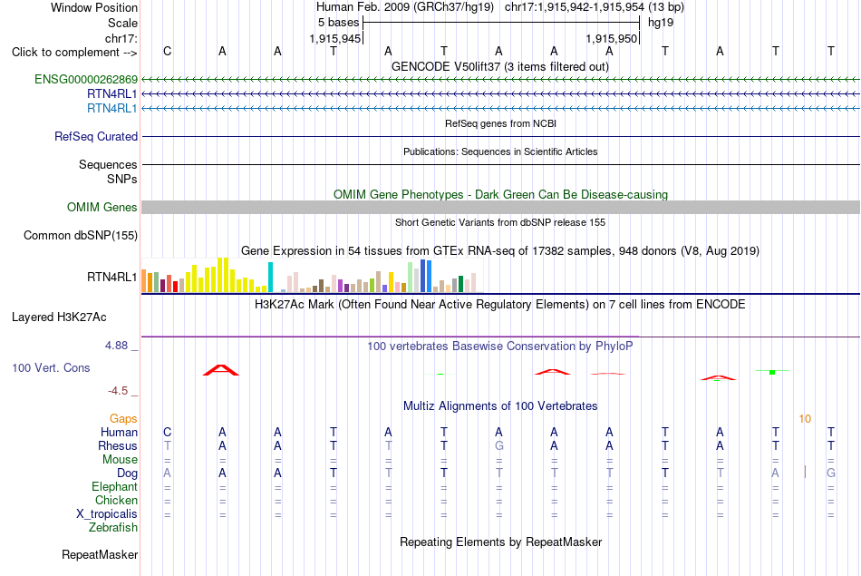Click the 100 Vert. Cons label
Image resolution: width=861 pixels, height=576 pixels.
click(51, 367)
